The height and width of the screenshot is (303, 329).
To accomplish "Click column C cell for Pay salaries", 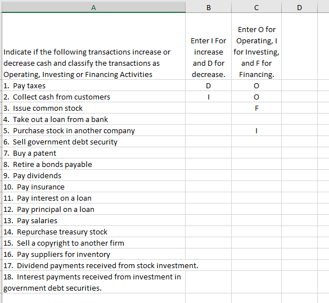I will 256,220.
